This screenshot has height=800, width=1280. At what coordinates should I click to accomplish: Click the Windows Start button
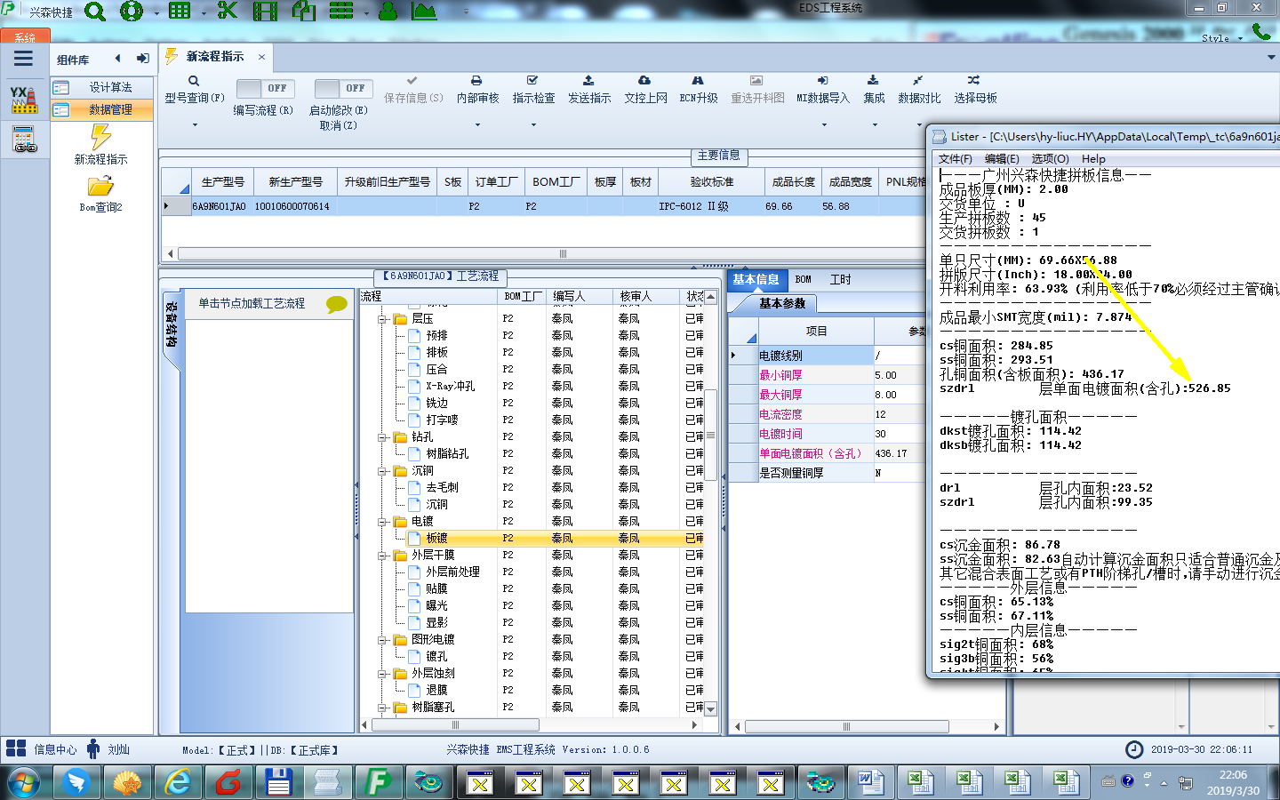click(23, 782)
